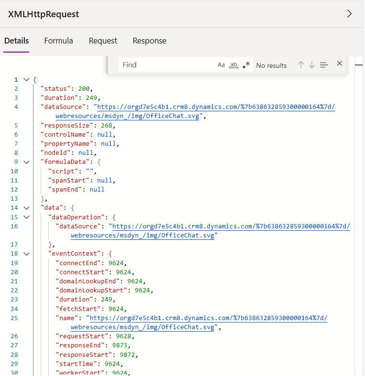This screenshot has width=365, height=376.
Task: Collapse the data node at line 14
Action: [x=26, y=208]
